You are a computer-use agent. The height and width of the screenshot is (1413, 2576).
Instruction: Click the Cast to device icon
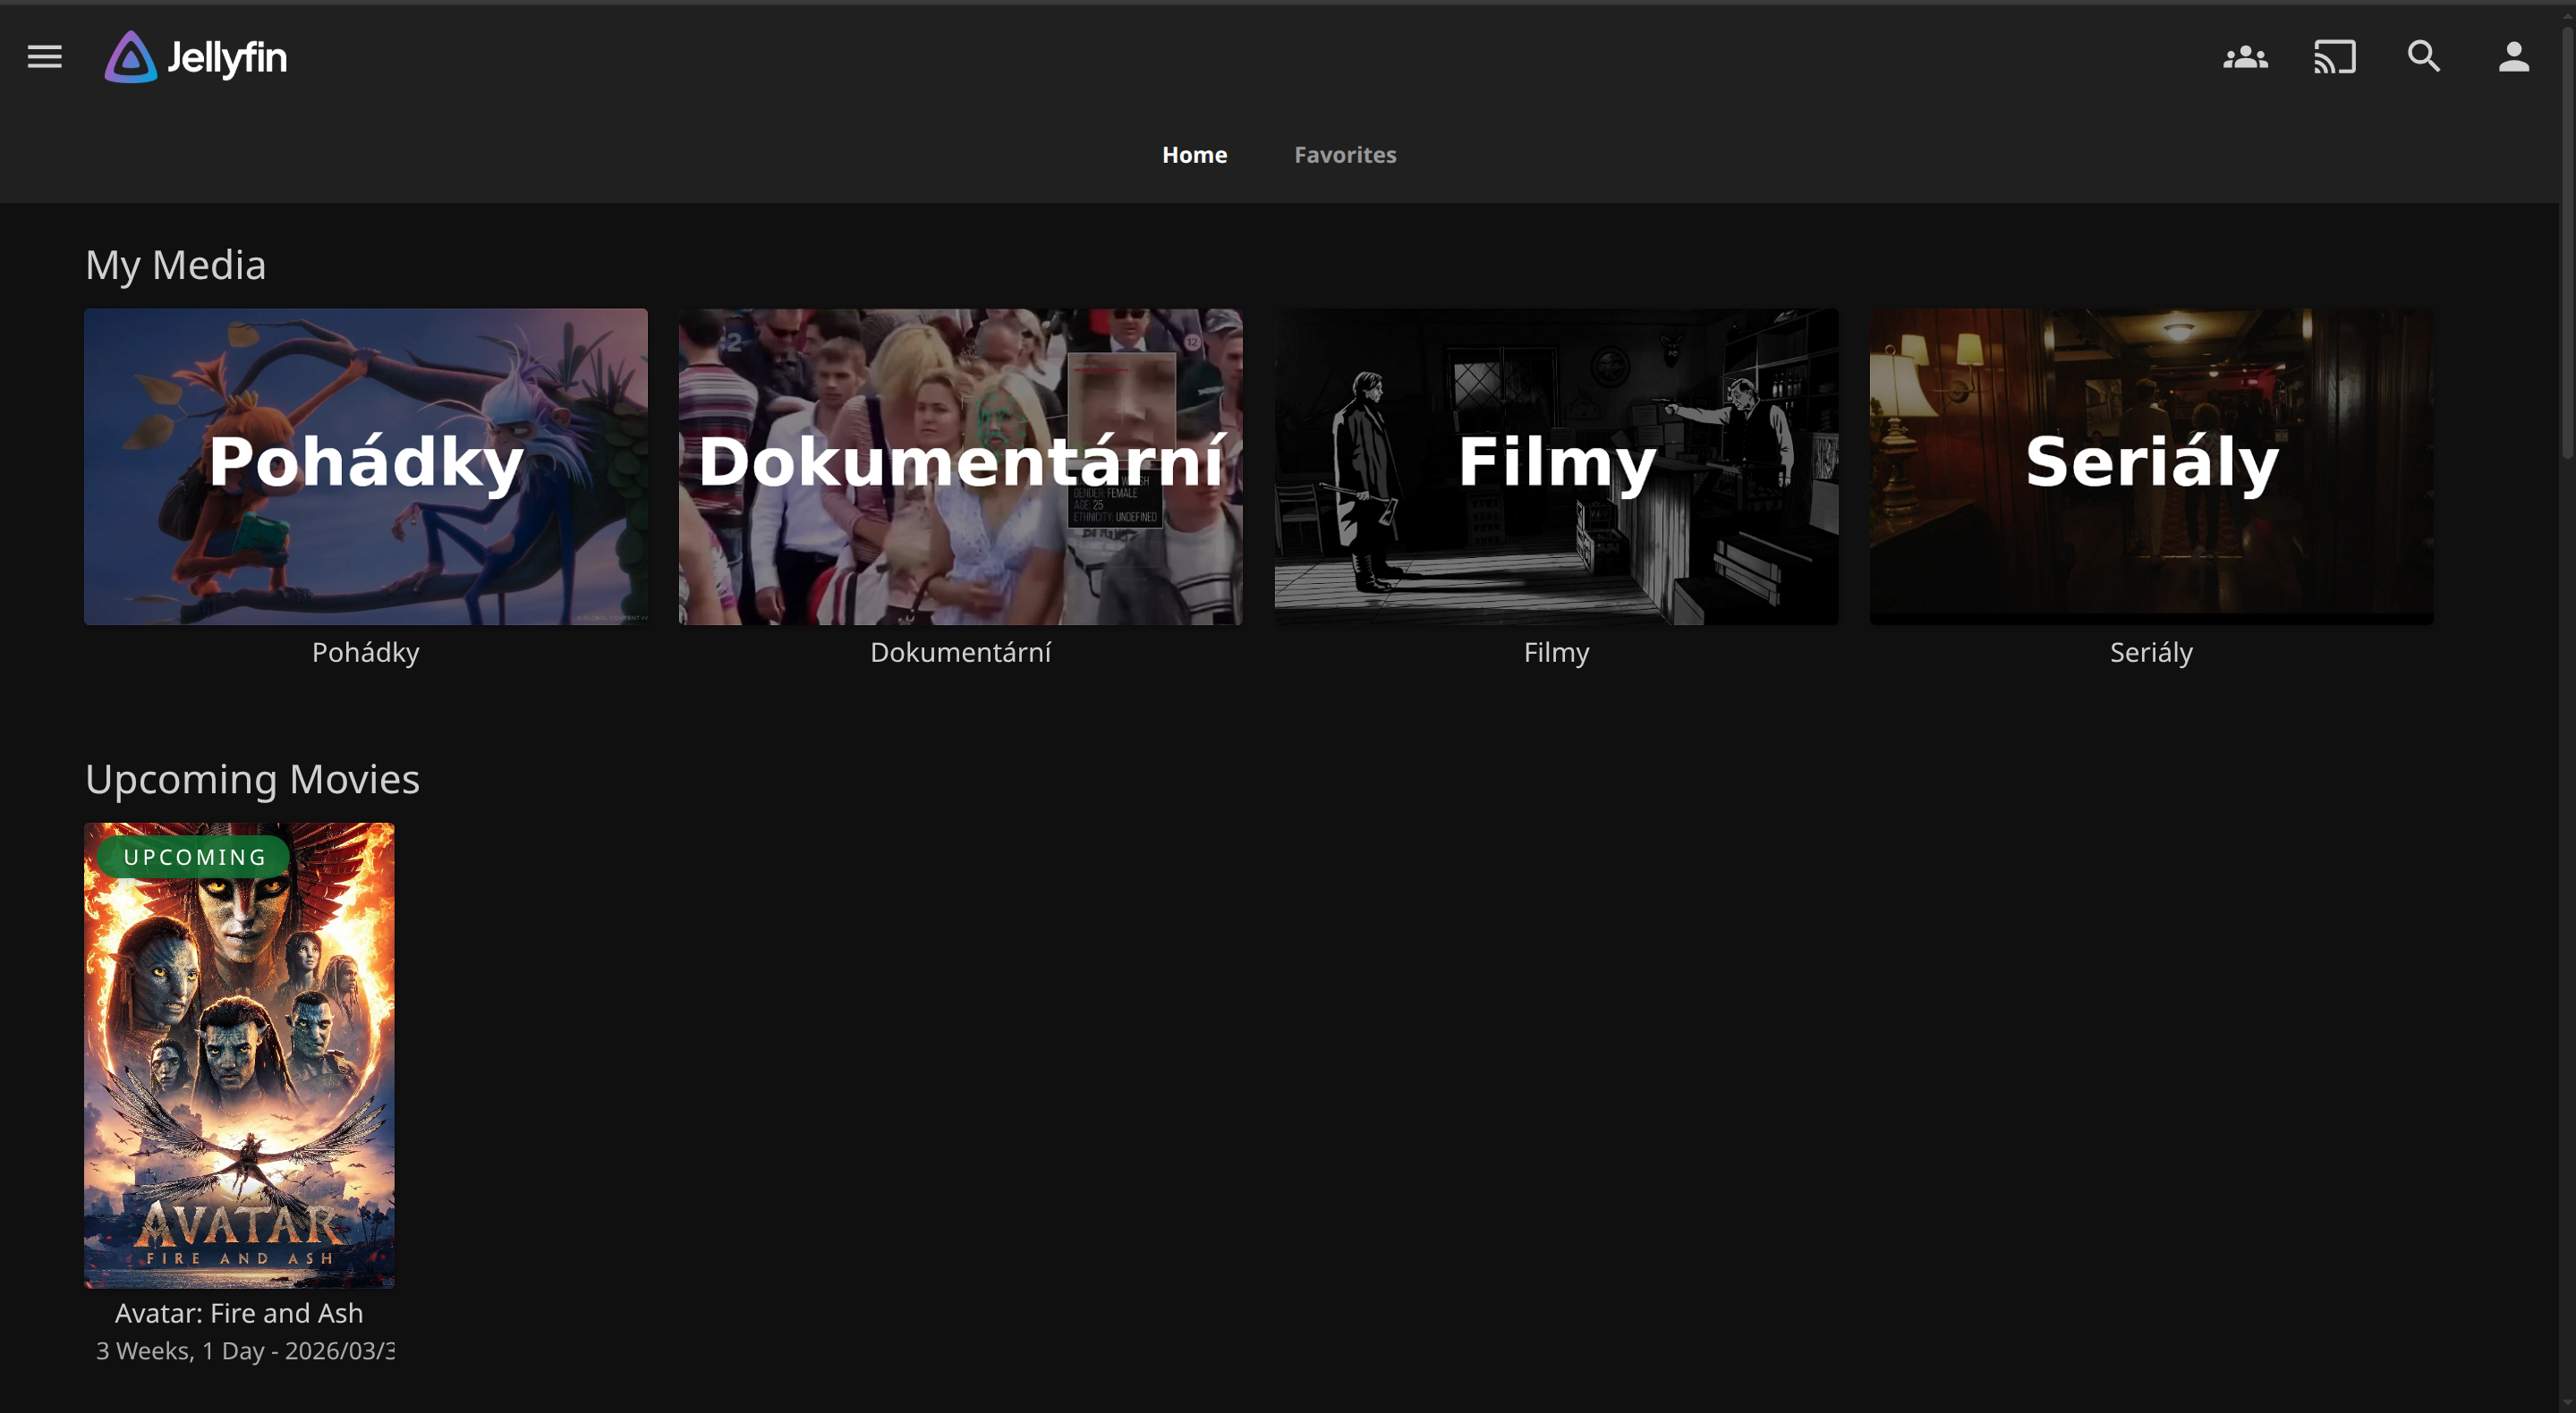point(2334,57)
